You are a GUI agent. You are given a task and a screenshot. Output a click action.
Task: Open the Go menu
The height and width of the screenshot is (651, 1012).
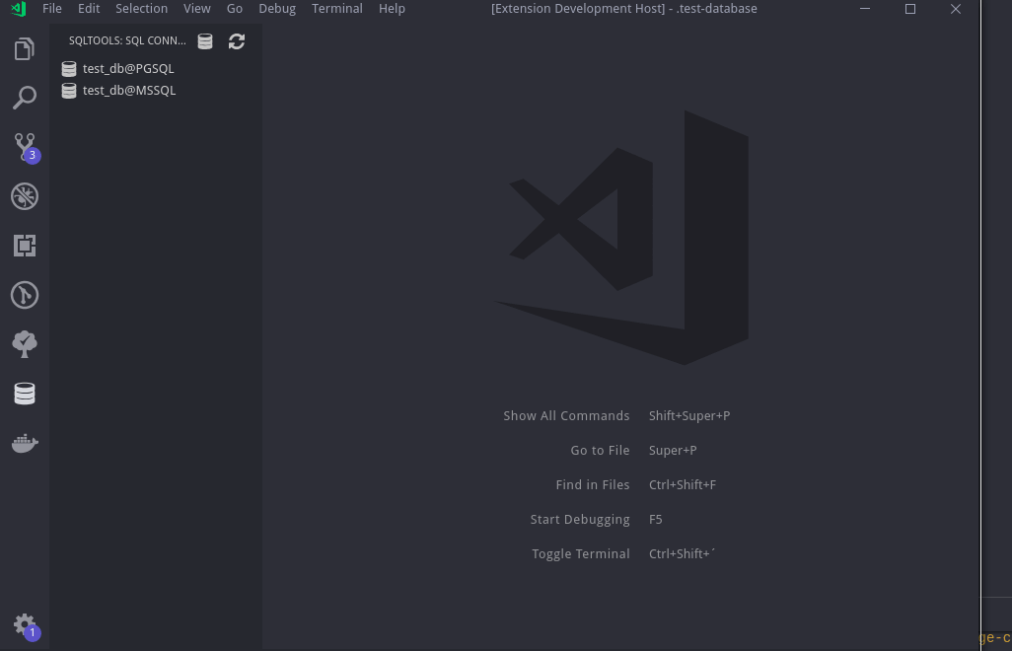(x=235, y=9)
